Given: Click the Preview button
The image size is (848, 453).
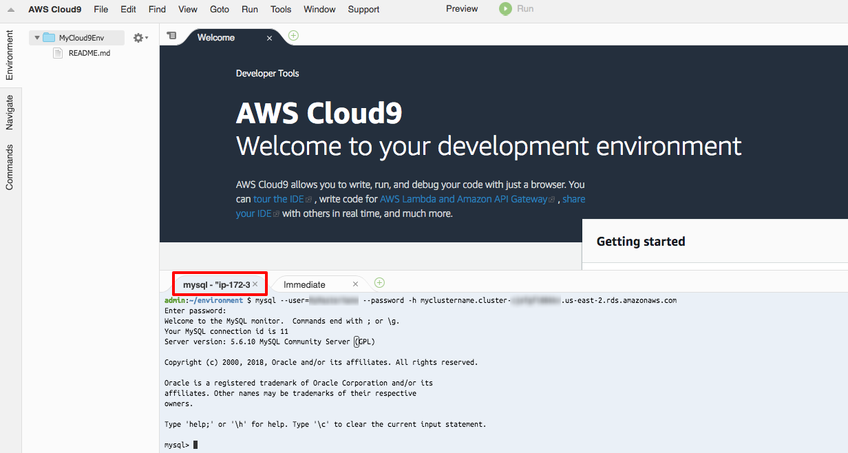Looking at the screenshot, I should coord(462,9).
